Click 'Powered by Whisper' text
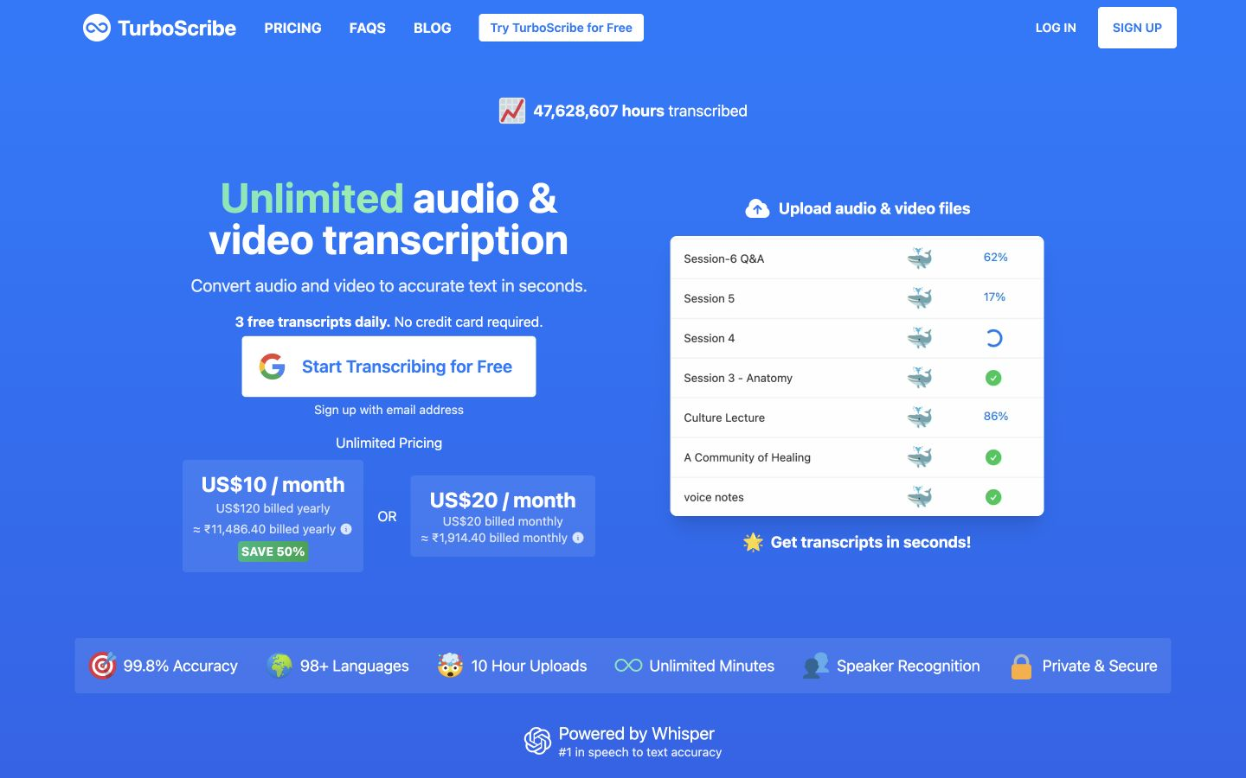The height and width of the screenshot is (778, 1246). tap(636, 733)
